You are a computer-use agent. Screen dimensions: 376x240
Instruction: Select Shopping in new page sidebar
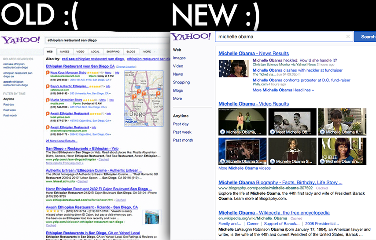181,82
